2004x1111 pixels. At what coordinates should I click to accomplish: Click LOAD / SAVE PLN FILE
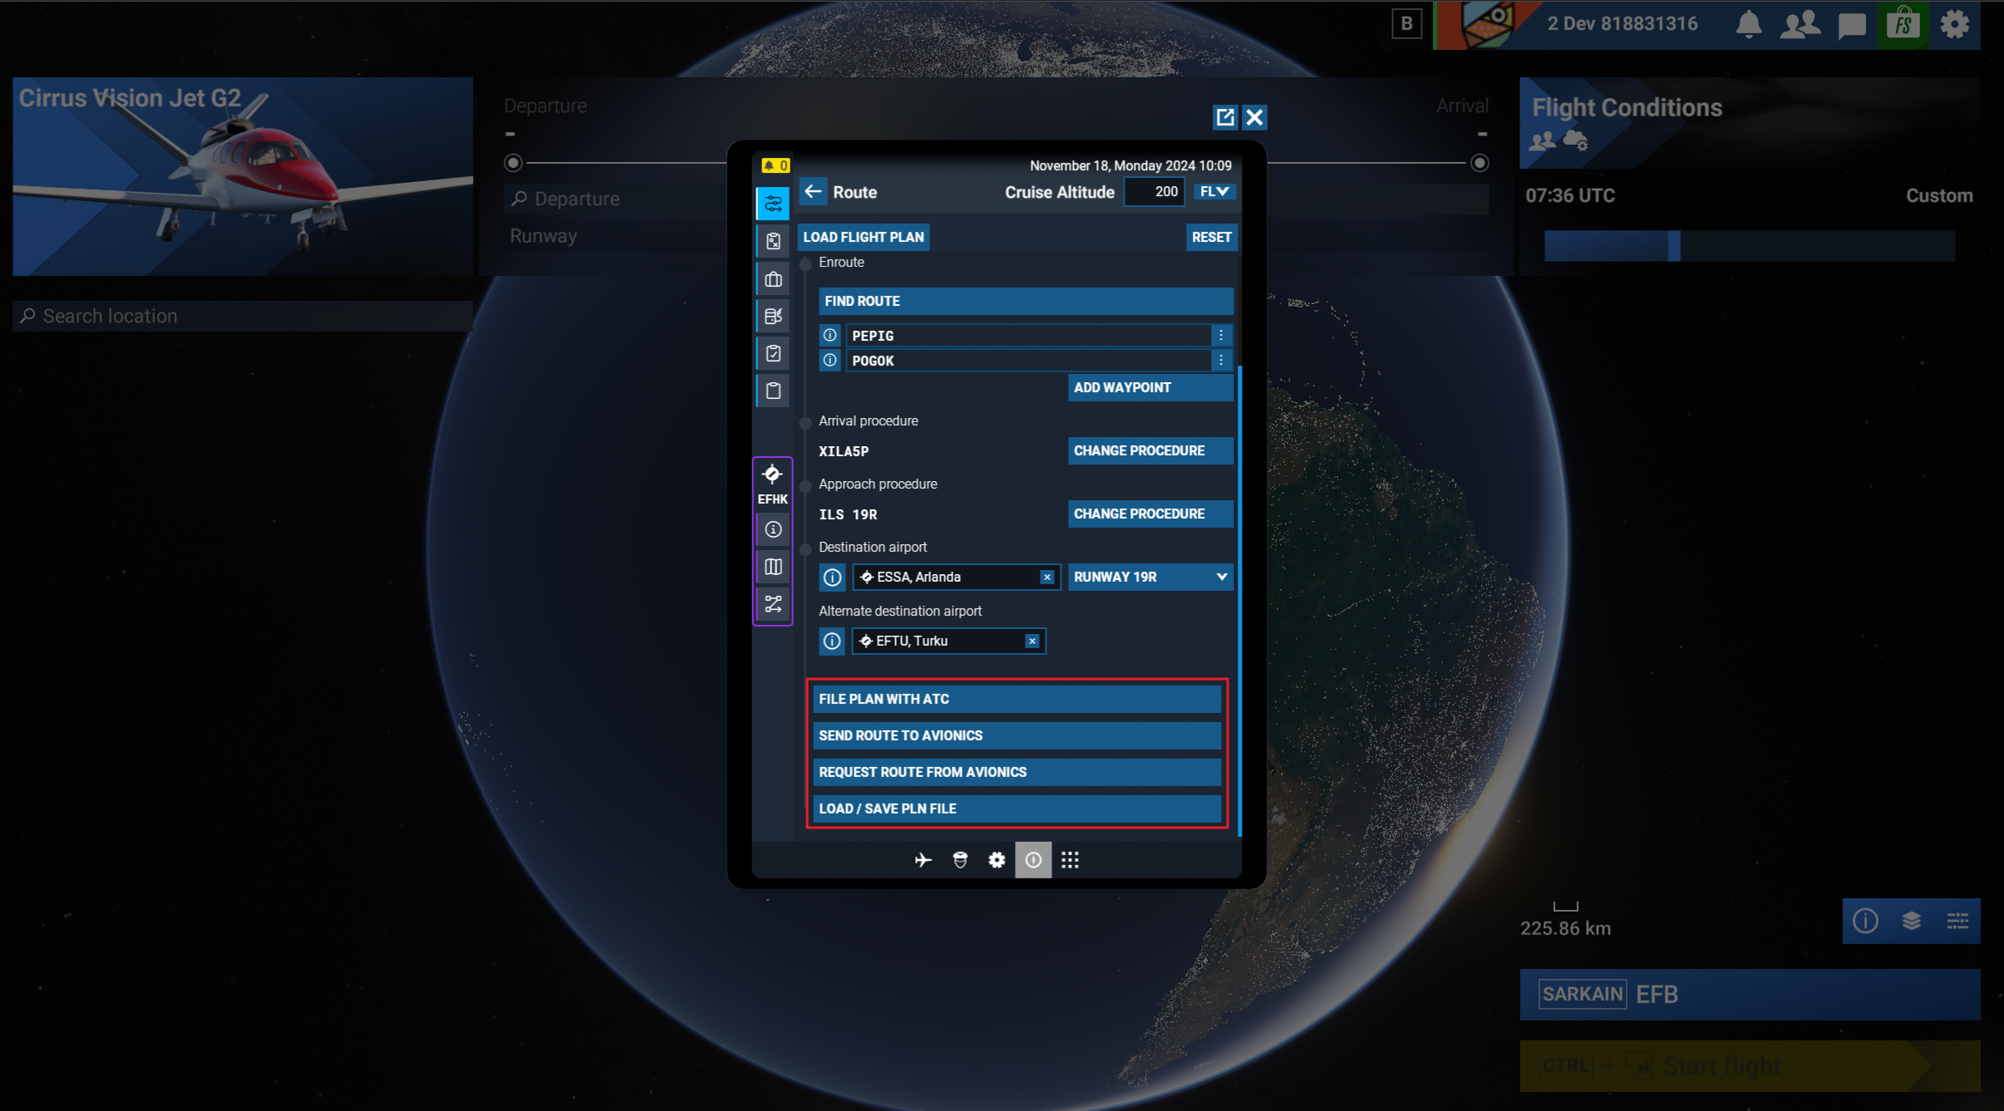coord(1017,809)
